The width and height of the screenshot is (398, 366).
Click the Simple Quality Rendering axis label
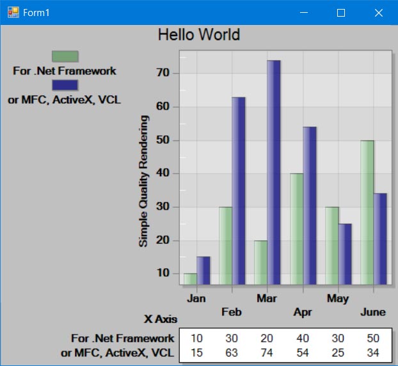[x=143, y=181]
